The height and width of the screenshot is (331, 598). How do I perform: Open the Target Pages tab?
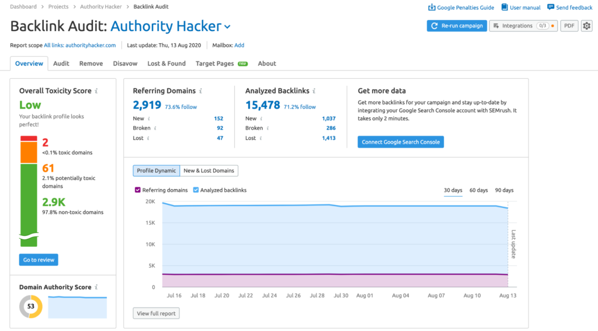pos(215,63)
